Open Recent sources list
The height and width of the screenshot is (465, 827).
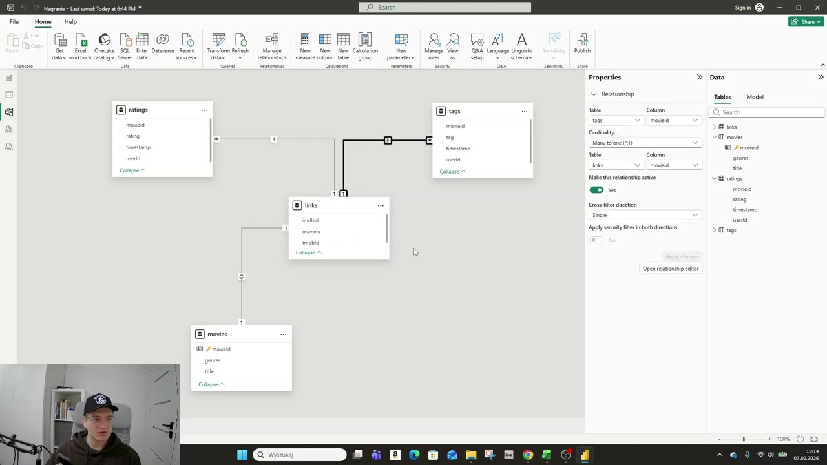[187, 46]
